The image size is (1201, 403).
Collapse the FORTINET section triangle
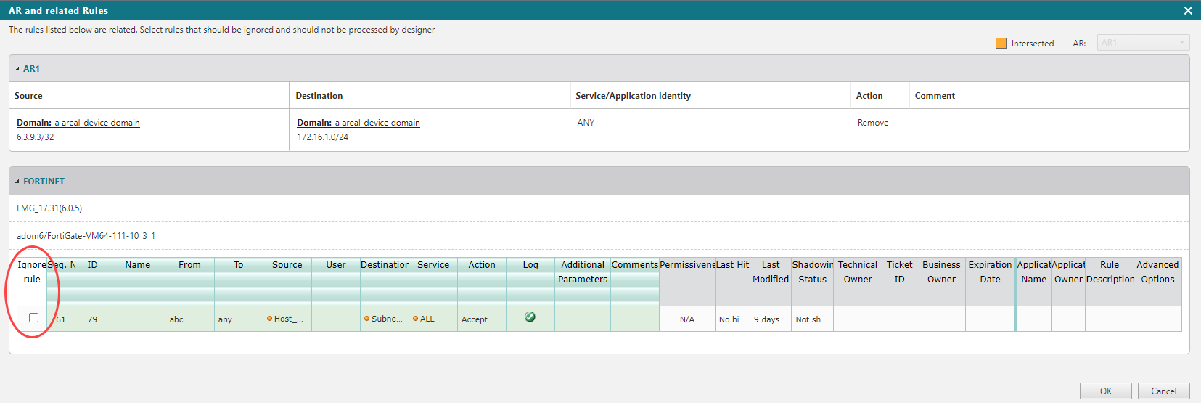[x=17, y=182]
